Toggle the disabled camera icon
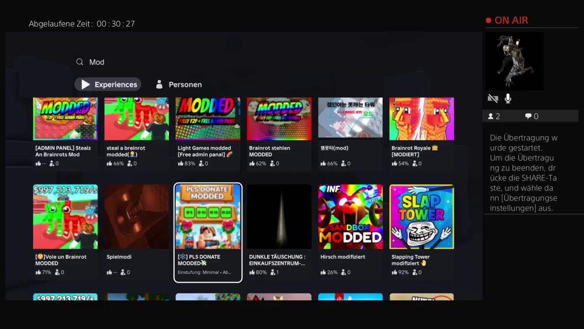This screenshot has height=329, width=584. pyautogui.click(x=493, y=98)
